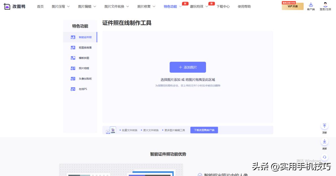Open the VIP开通 promotion banner
Image resolution: width=336 pixels, height=176 pixels.
pyautogui.click(x=292, y=6)
